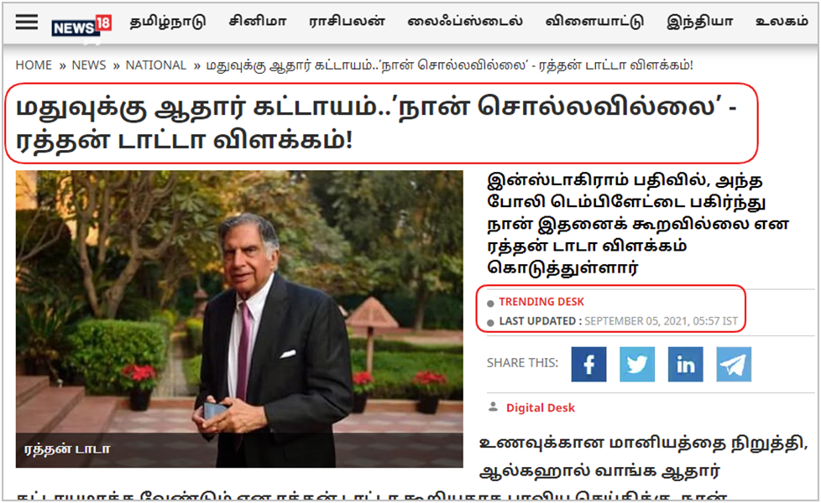Share article on Telegram
821x503 pixels.
[x=734, y=364]
